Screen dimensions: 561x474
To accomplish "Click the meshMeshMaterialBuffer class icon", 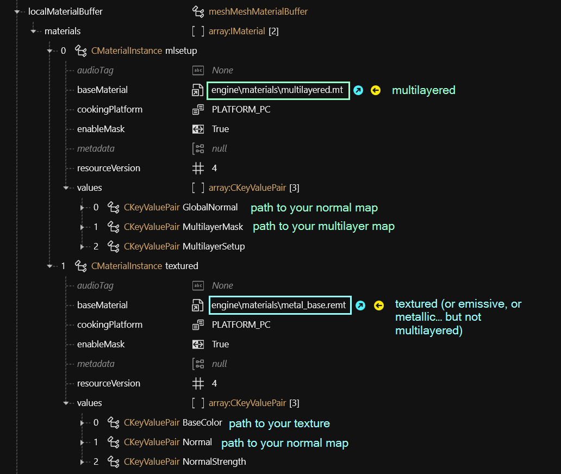I will [x=198, y=11].
